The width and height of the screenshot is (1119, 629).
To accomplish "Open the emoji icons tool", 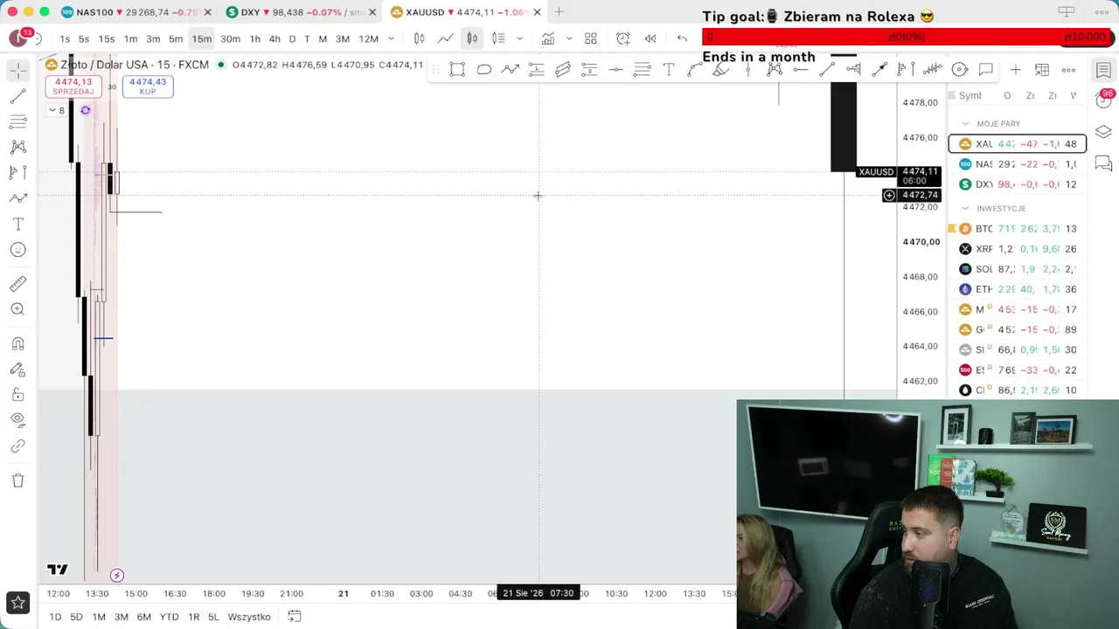I will click(18, 250).
